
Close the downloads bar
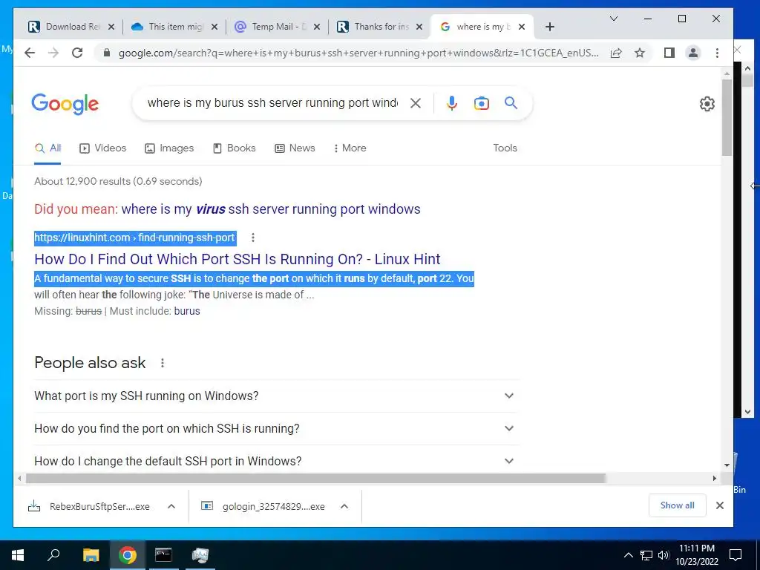720,505
